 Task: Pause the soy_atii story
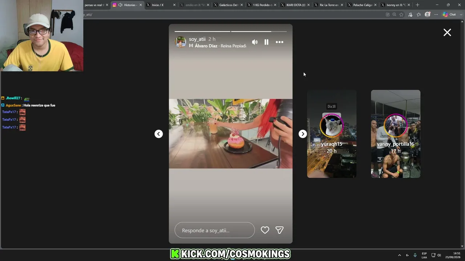point(266,42)
